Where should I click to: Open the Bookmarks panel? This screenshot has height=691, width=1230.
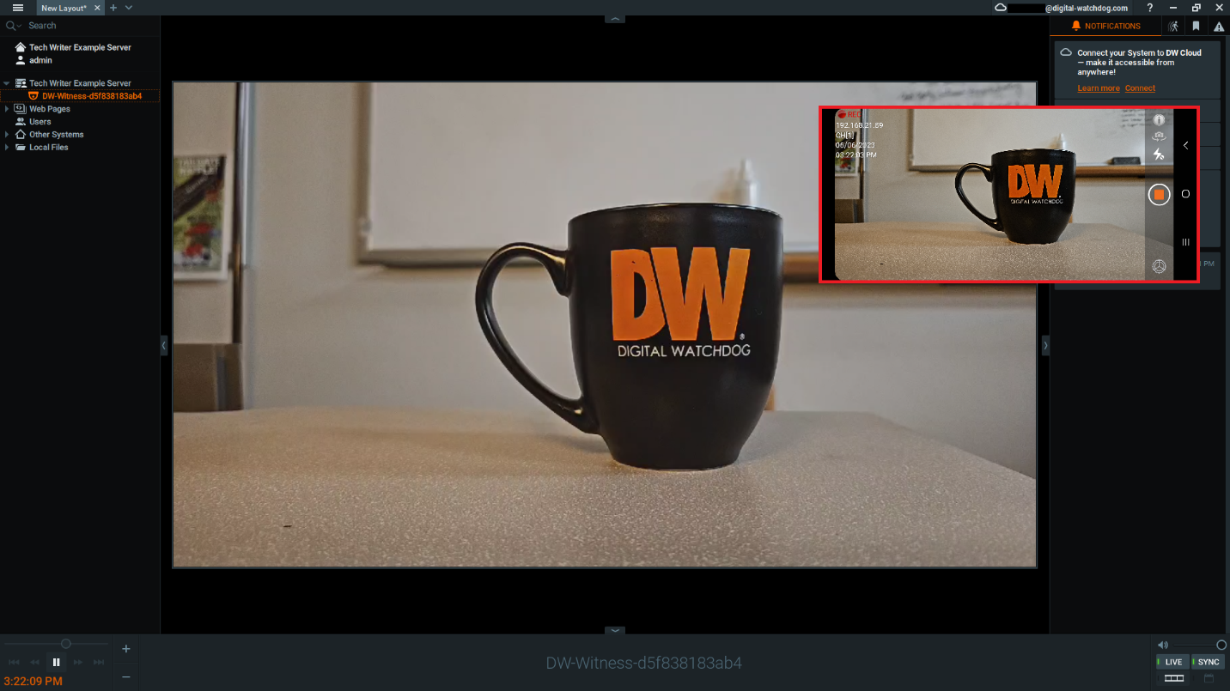click(1196, 26)
